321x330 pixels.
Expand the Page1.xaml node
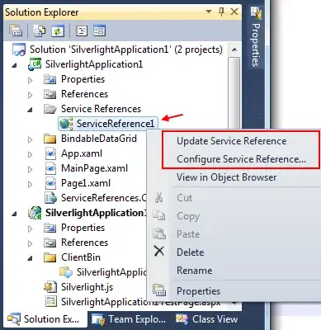coord(31,184)
